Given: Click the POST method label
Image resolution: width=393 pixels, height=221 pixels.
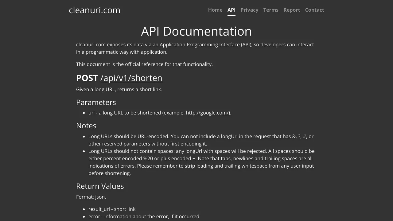Looking at the screenshot, I should 87,78.
